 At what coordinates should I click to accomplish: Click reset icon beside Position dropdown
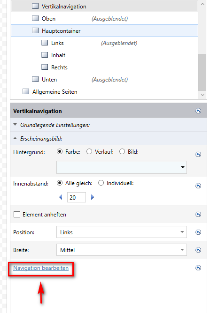198,232
